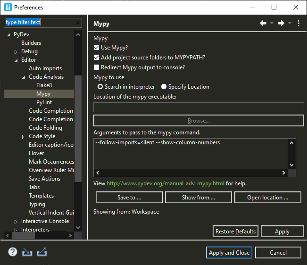Open Auto Imports preferences

(45, 68)
